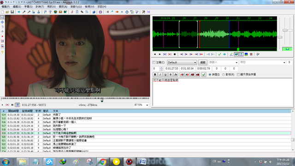This screenshot has height=166, width=295.
Task: Expand the actor (說話人) dropdown
Action: tap(223, 62)
